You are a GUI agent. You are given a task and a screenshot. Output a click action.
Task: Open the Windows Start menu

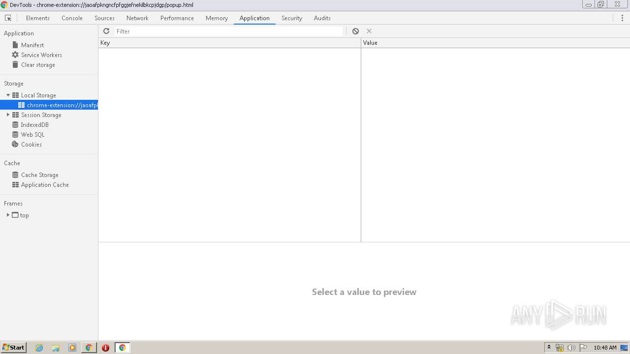coord(13,347)
